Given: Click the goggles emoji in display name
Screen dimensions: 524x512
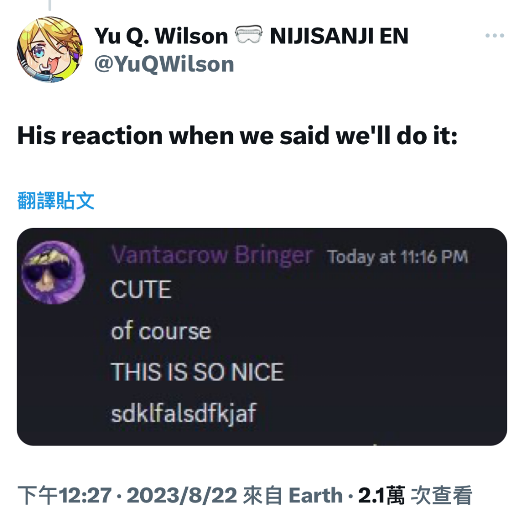Looking at the screenshot, I should click(248, 35).
